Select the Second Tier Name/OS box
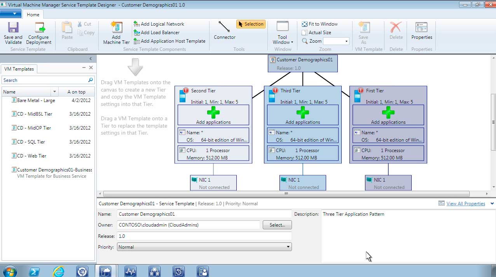Screen dimensions: 496x277 pyautogui.click(x=213, y=136)
